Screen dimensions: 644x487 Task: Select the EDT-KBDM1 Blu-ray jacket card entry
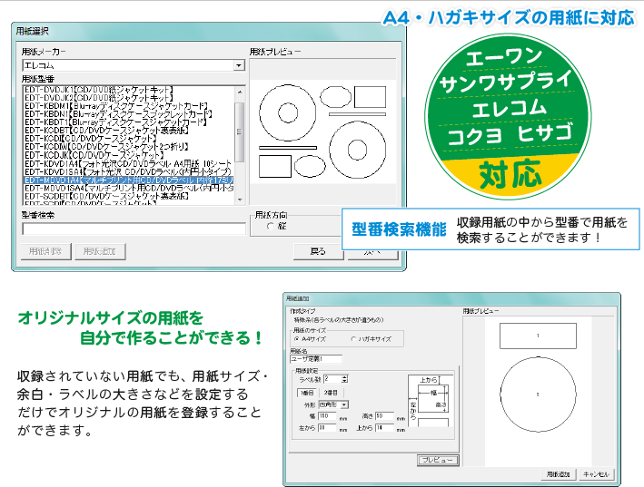coord(116,106)
